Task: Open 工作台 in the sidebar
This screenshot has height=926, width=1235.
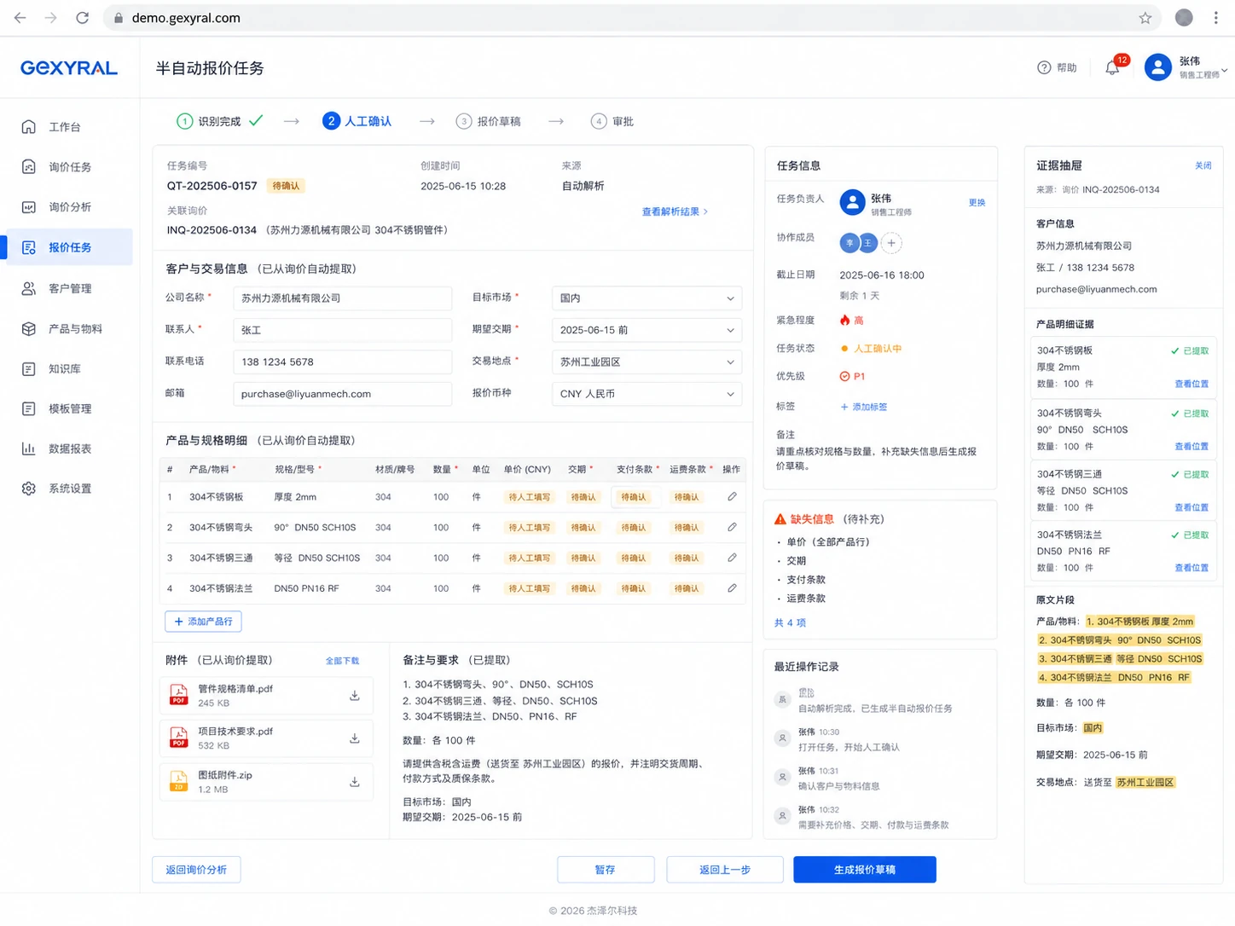Action: (x=65, y=127)
